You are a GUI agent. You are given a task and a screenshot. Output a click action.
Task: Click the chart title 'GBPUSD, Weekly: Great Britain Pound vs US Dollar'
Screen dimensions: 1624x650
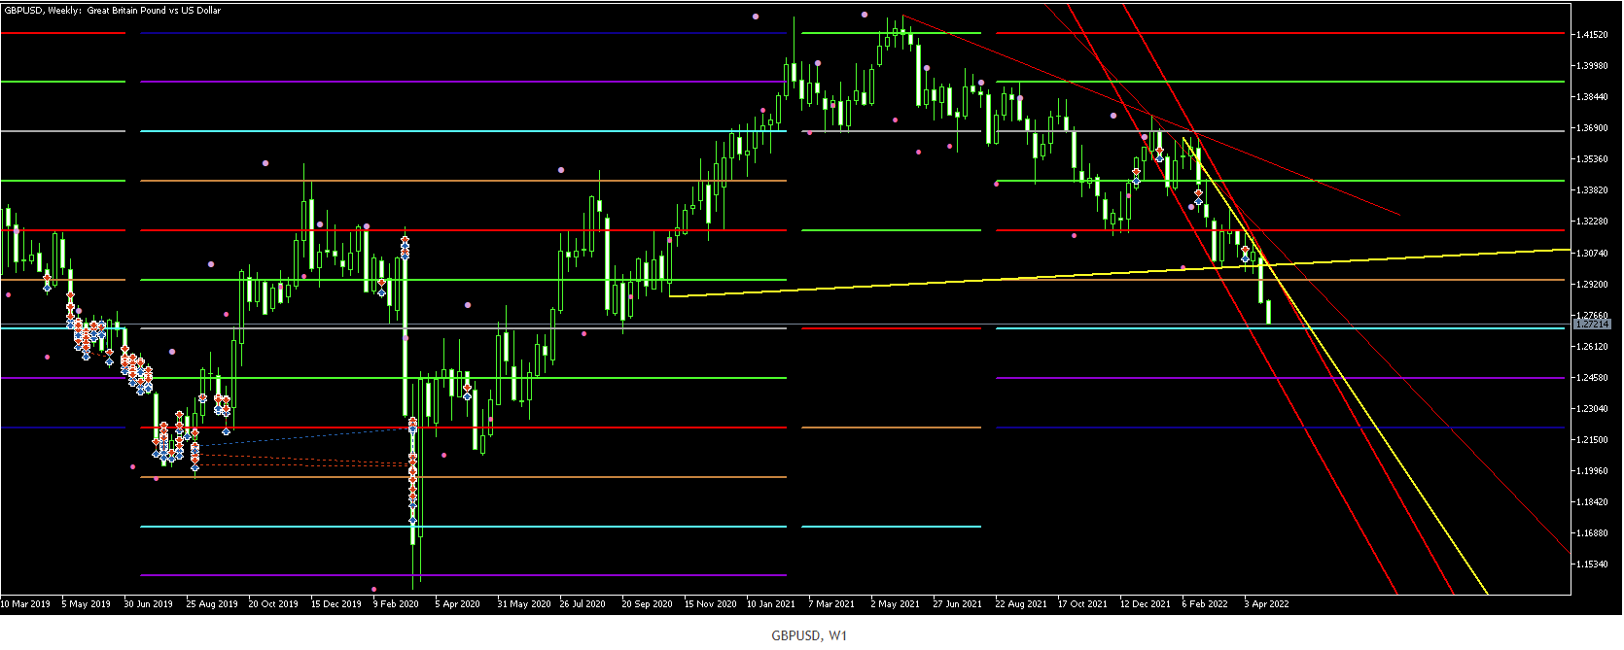(x=113, y=10)
